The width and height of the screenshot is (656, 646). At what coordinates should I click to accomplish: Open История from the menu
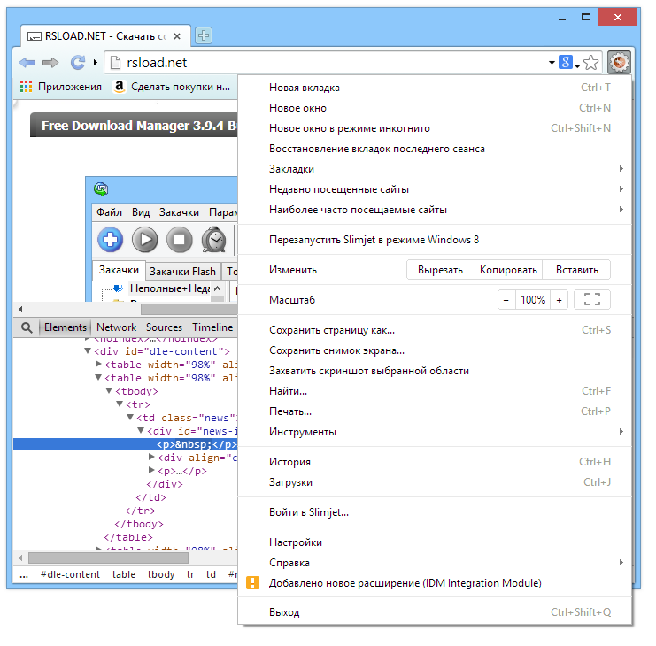[435, 462]
